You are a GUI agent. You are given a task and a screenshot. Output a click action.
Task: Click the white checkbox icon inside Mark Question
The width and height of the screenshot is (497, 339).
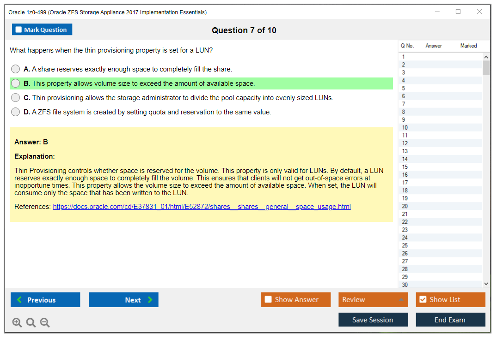pyautogui.click(x=18, y=29)
